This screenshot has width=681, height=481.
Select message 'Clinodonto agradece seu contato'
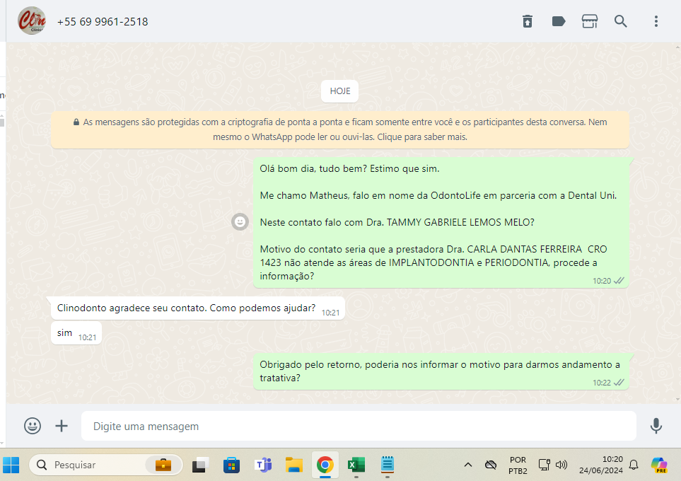coord(198,308)
